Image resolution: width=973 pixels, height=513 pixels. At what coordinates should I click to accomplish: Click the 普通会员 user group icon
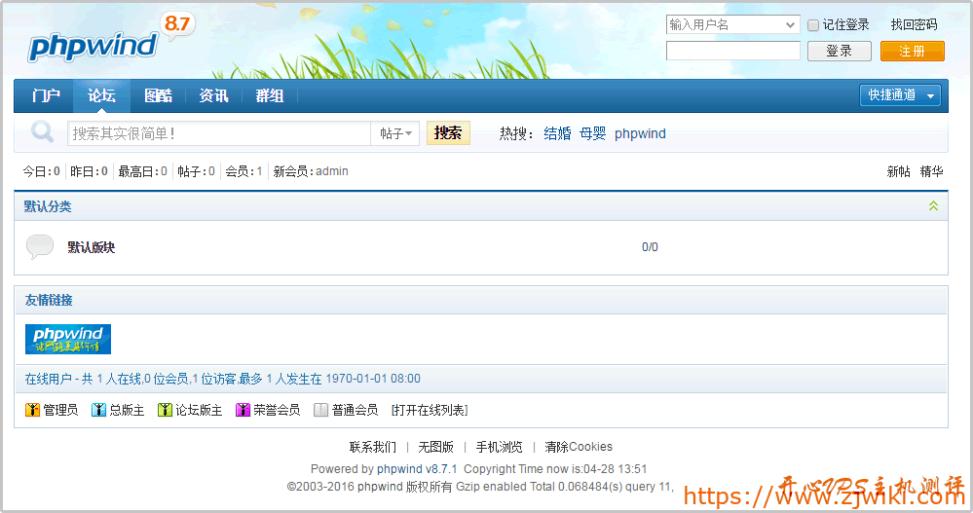pyautogui.click(x=320, y=411)
